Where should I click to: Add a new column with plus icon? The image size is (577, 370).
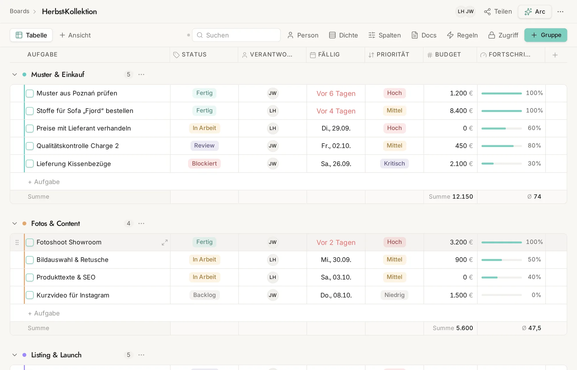[555, 55]
